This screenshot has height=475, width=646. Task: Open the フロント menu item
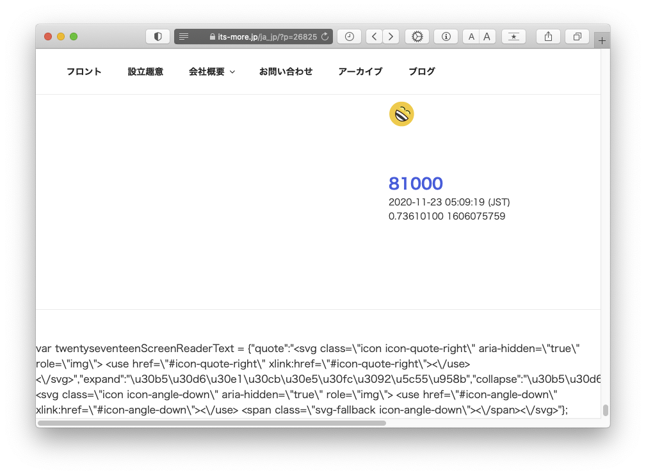84,72
